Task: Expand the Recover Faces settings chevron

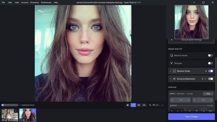Action: click(x=171, y=71)
